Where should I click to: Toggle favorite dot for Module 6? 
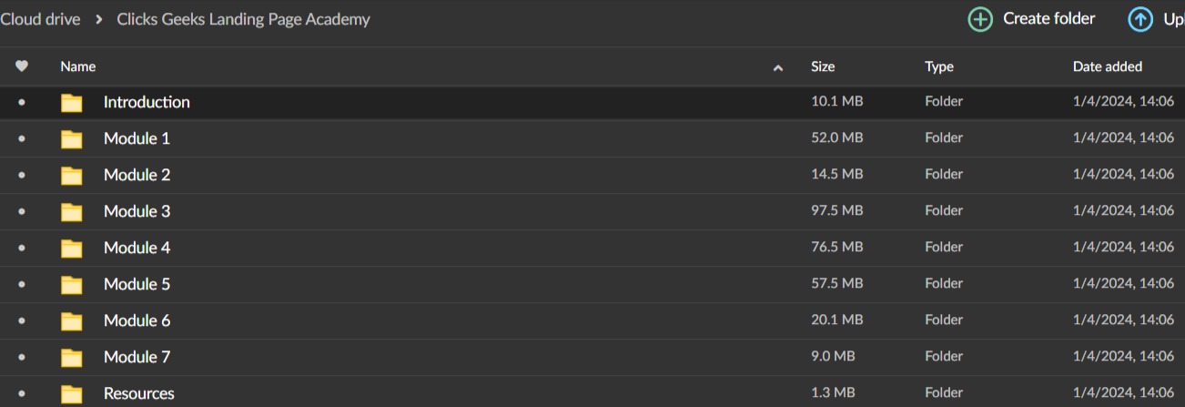[22, 321]
